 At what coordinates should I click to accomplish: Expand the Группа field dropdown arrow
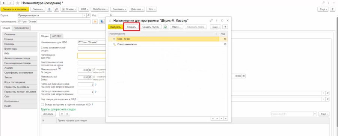84,15
